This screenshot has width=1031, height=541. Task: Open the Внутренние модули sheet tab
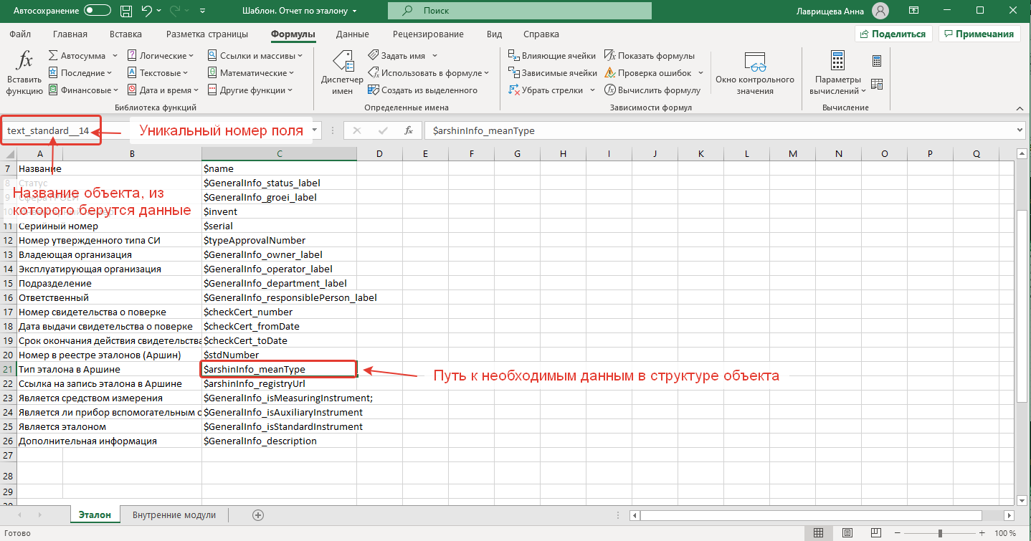tap(174, 515)
